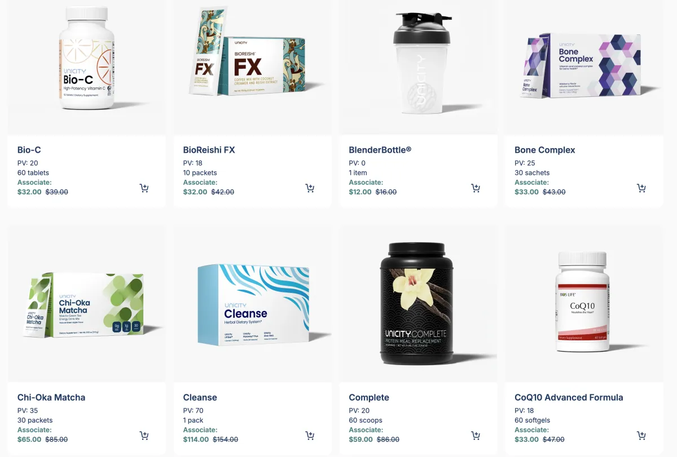Open the Cleanse product title link
The width and height of the screenshot is (677, 457).
pos(200,397)
